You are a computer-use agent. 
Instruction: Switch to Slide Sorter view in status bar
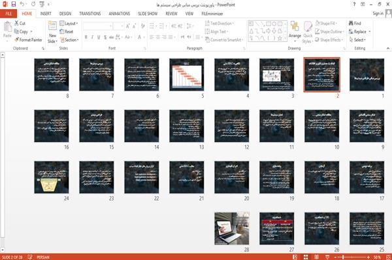306,257
